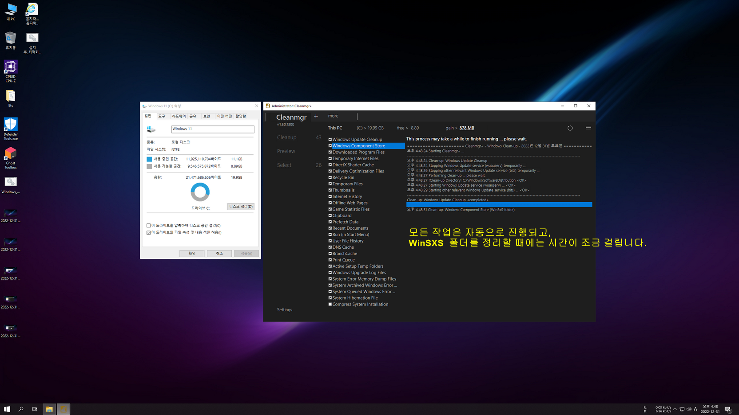This screenshot has height=415, width=739.
Task: Select Cleanup in Cleanmgr+ sidebar
Action: [286, 137]
